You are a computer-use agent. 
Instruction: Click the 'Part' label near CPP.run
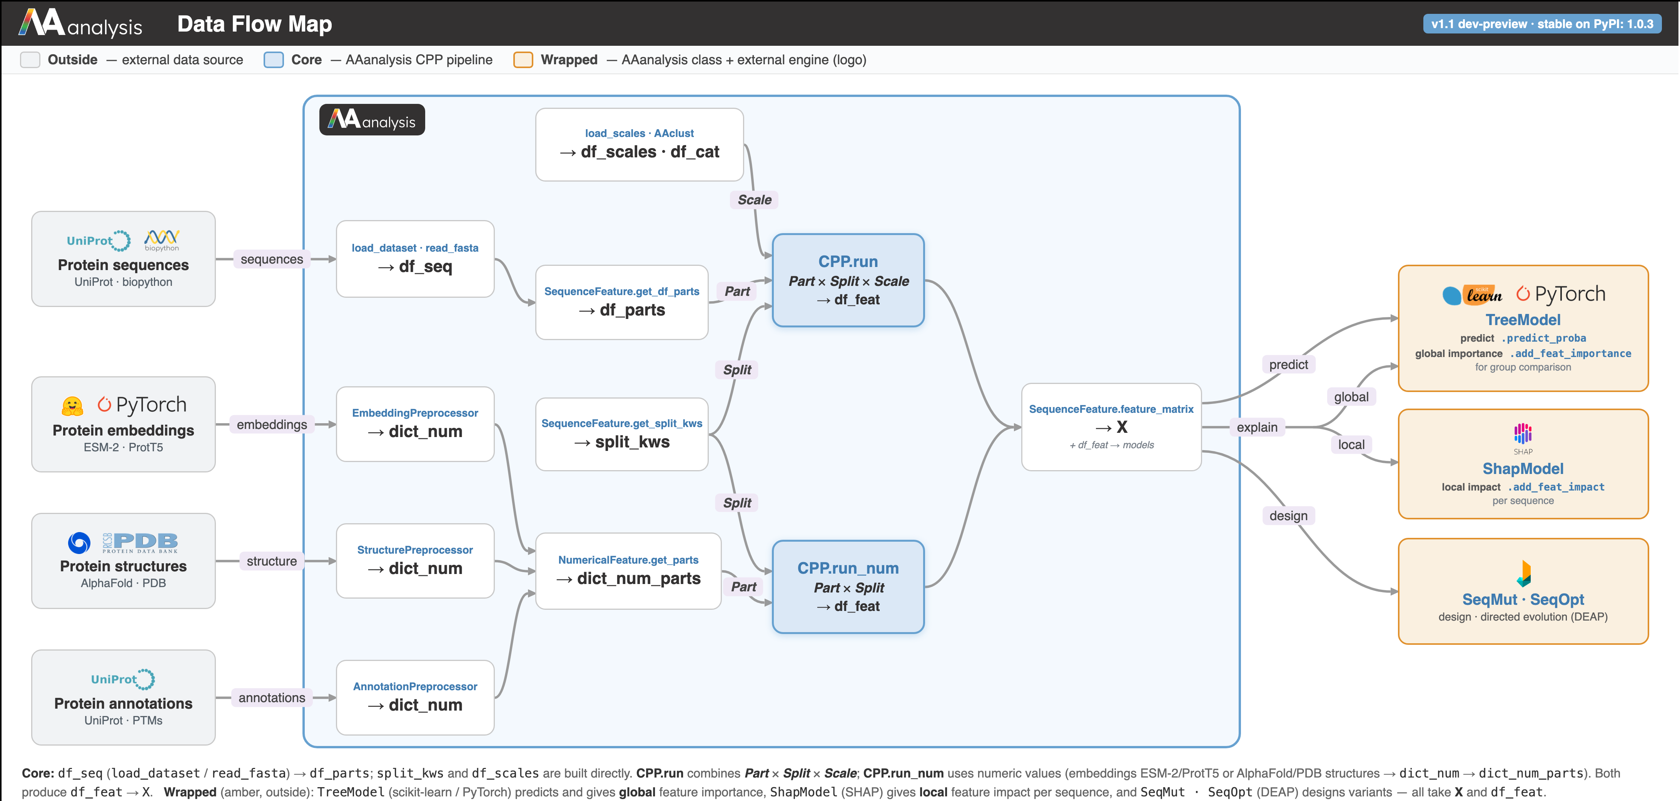click(737, 291)
